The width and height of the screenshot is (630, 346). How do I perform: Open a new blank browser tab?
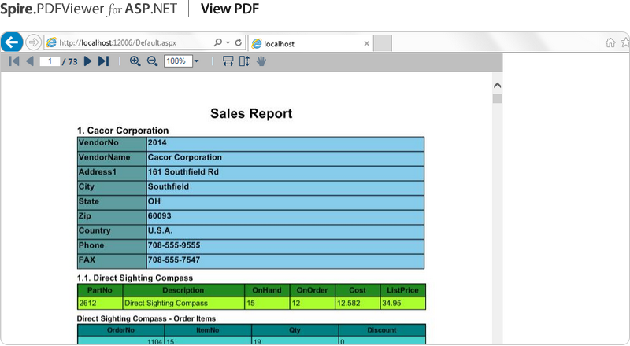click(x=383, y=43)
